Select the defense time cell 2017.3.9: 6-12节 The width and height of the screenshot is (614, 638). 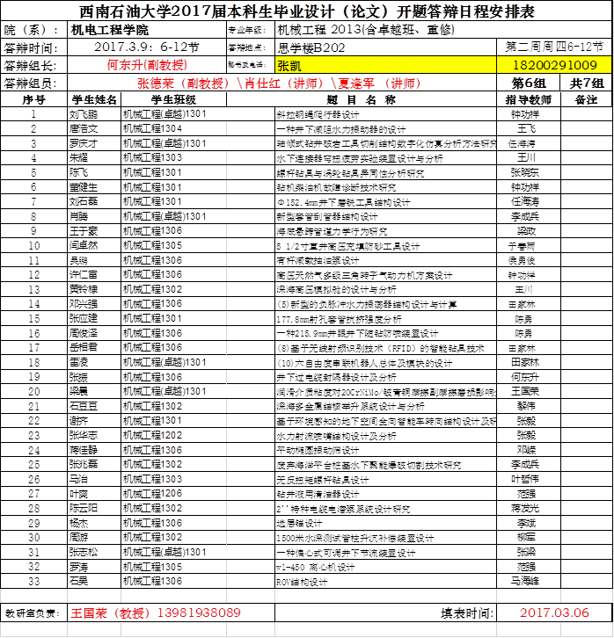tap(146, 47)
